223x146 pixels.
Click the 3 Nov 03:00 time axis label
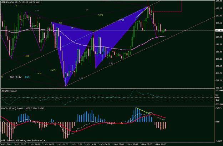[132, 145]
